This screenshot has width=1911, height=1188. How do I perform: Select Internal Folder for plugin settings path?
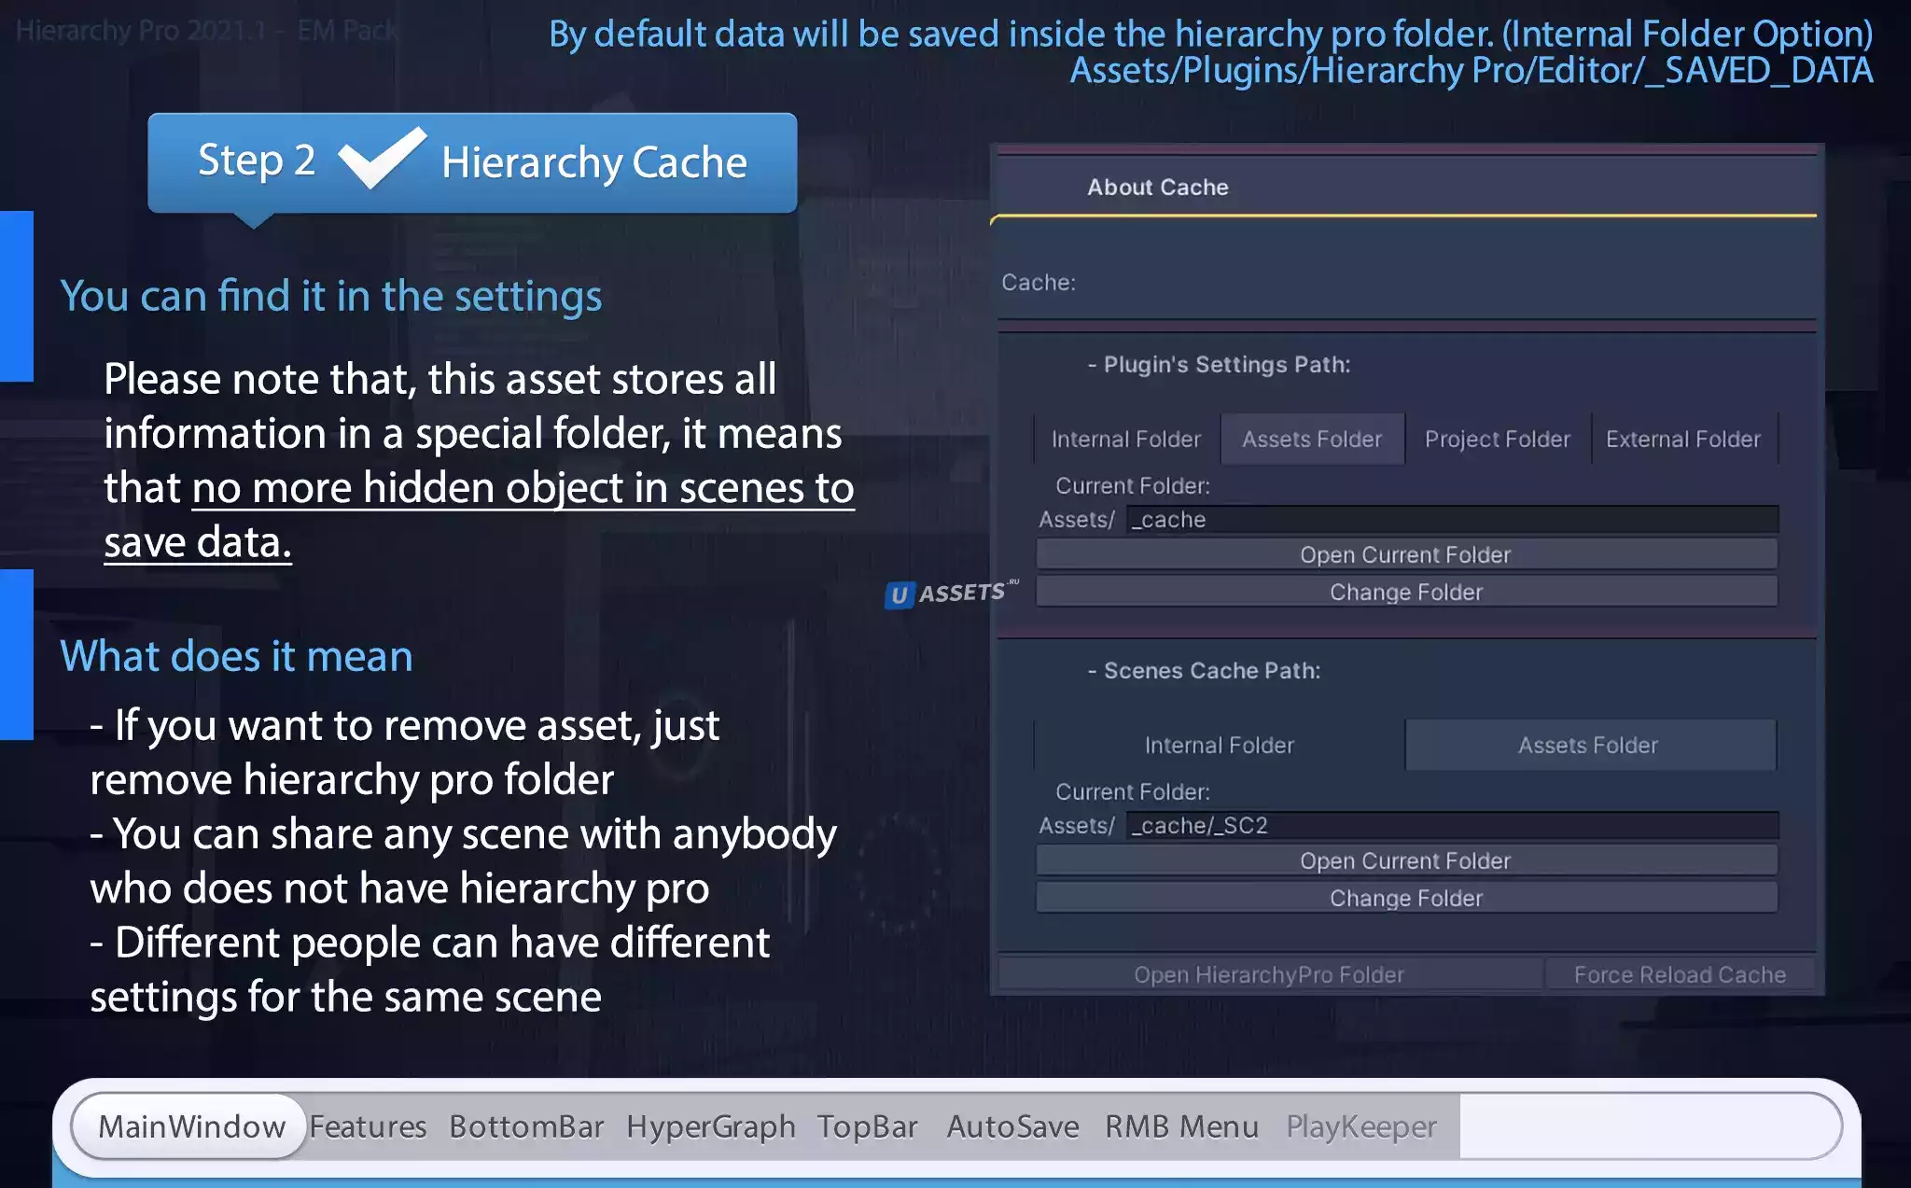coord(1125,439)
